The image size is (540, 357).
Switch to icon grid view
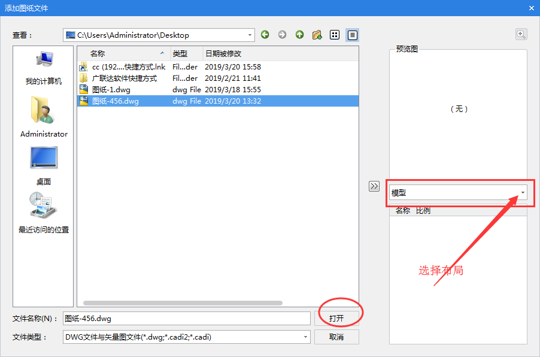335,35
